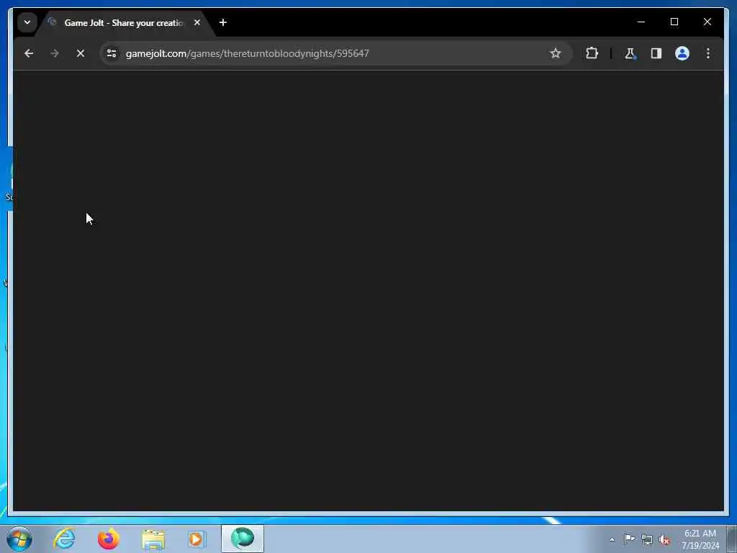Select the active browser taskbar button
The height and width of the screenshot is (553, 737).
click(243, 539)
